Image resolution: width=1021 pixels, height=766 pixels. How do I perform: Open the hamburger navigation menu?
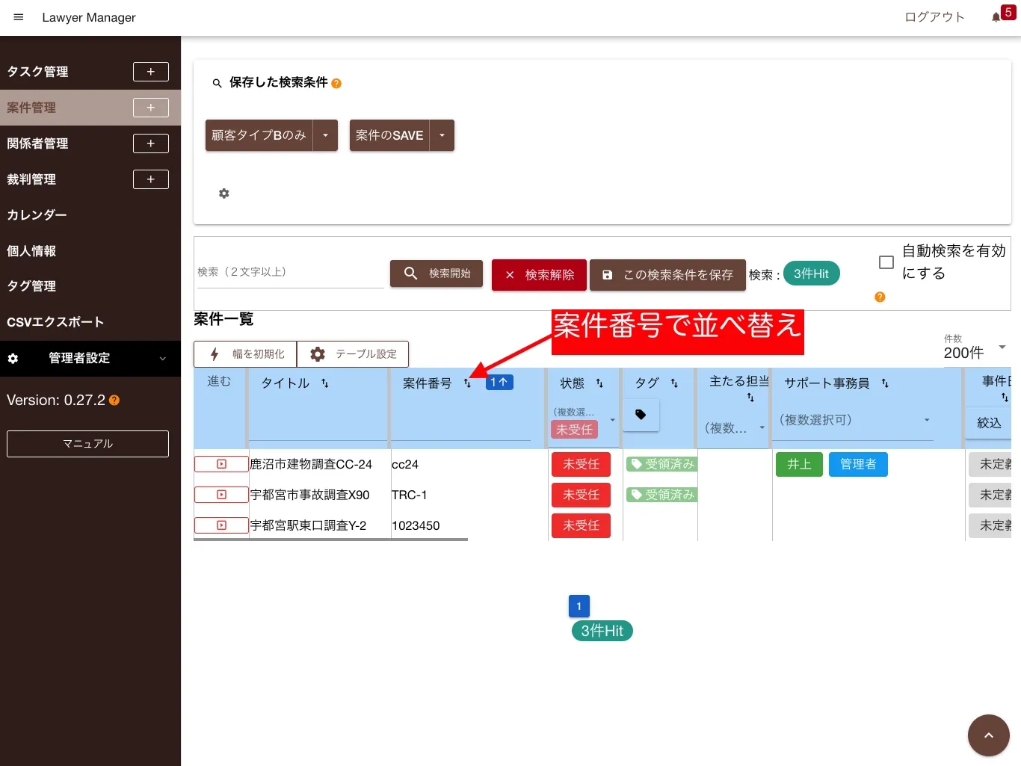point(19,17)
